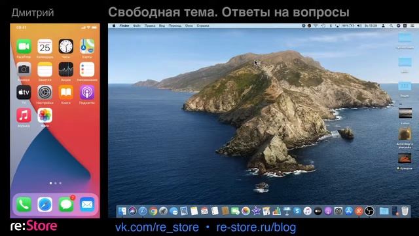
Task: Launch iMovie star icon in dock
Action: 256,211
